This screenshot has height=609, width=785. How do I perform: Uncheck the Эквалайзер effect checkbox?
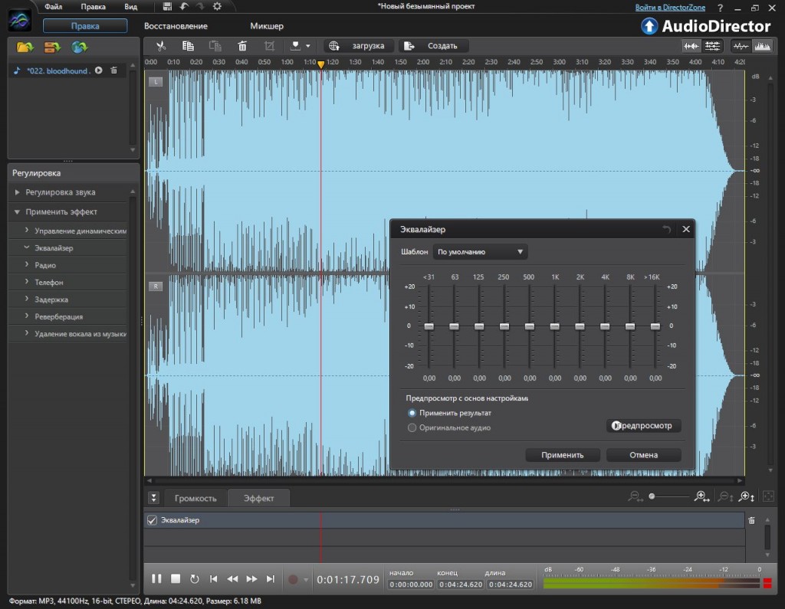(152, 521)
